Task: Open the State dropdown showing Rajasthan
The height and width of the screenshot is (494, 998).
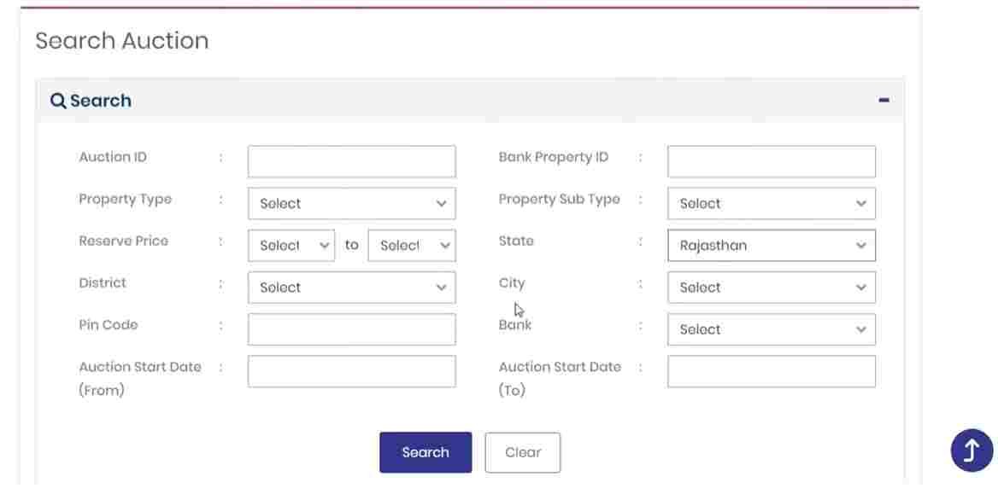Action: (x=772, y=246)
